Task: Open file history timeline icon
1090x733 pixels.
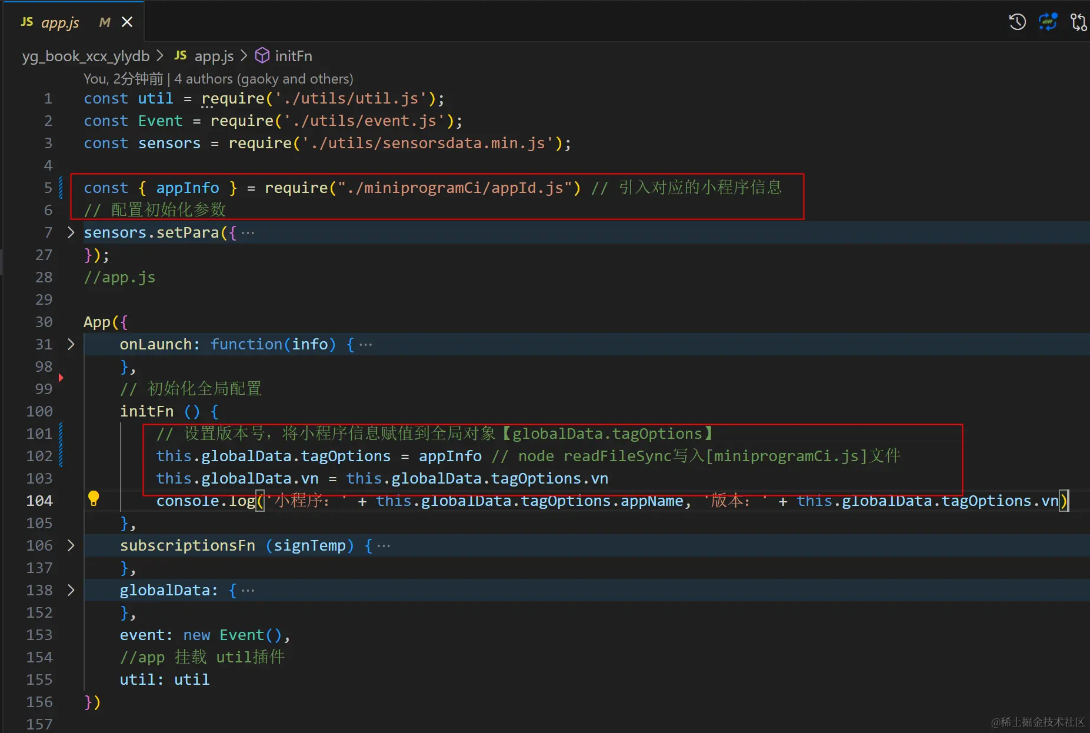Action: tap(1017, 22)
